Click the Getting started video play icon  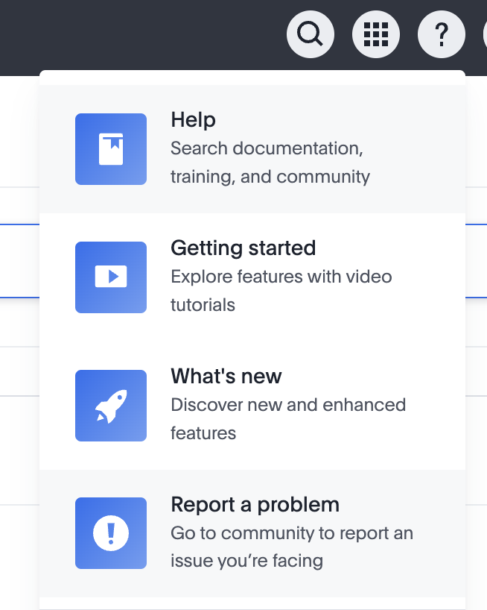click(x=111, y=277)
